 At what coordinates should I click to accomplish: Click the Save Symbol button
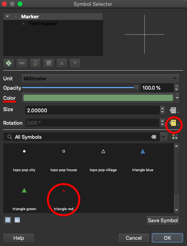[163, 220]
